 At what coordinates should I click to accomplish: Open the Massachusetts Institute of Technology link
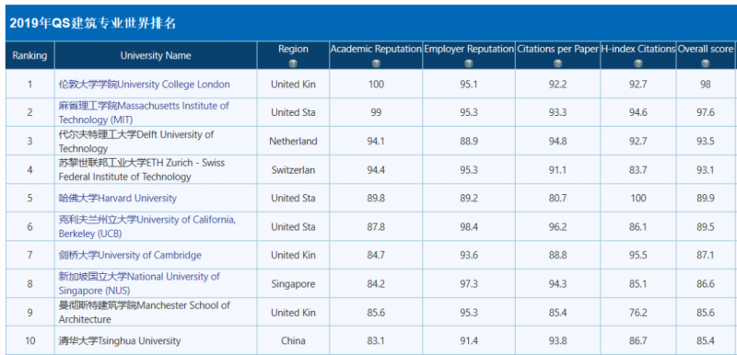(x=144, y=112)
